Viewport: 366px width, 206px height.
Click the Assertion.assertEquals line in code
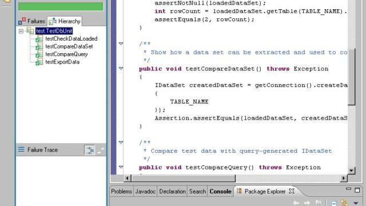coord(251,118)
